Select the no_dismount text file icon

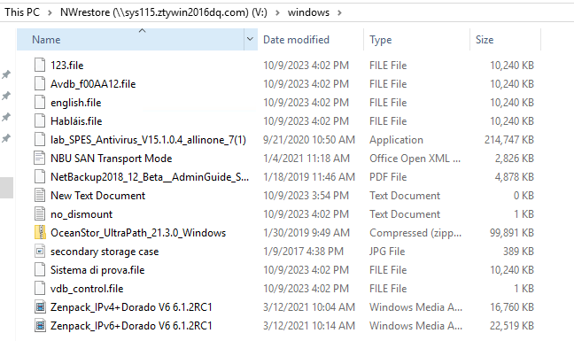coord(40,214)
